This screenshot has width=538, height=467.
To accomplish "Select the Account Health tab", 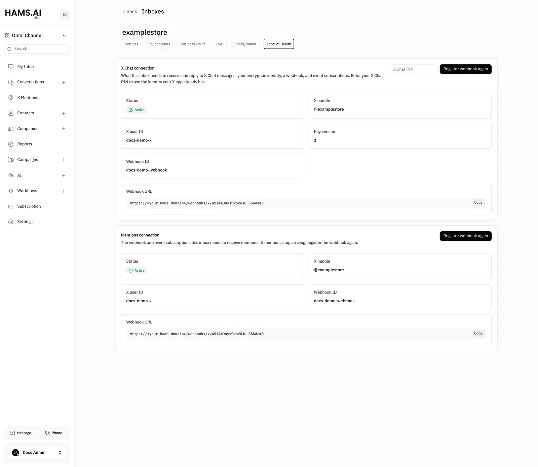I will click(279, 44).
